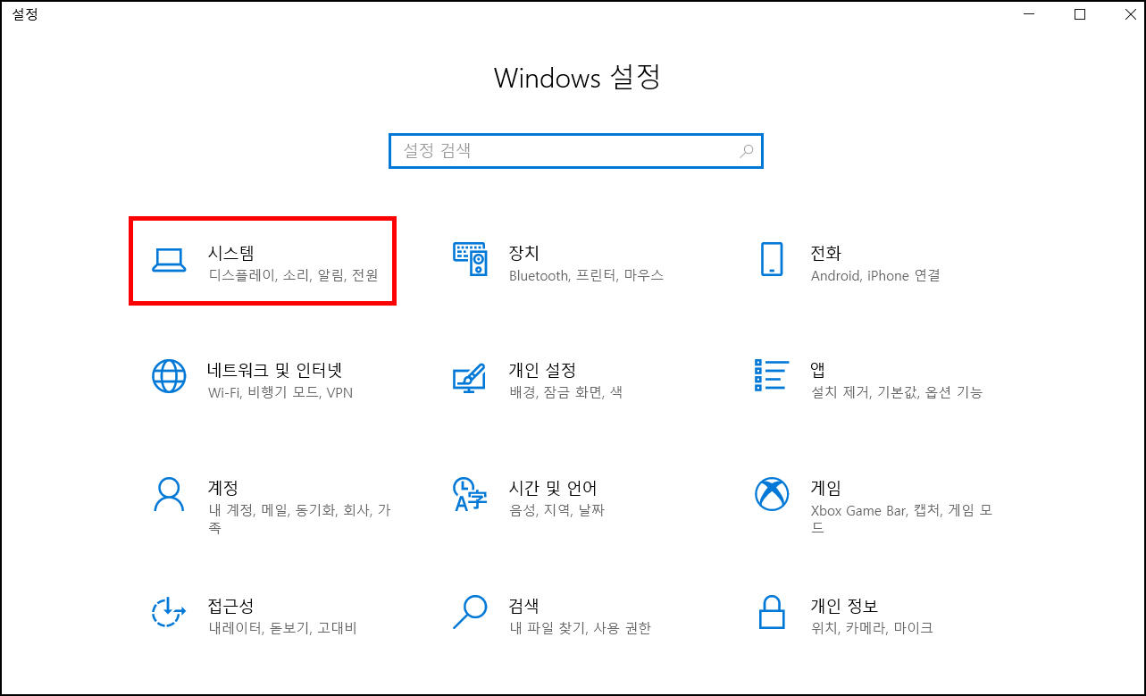Open the 개인 정보 lock icon

(772, 612)
